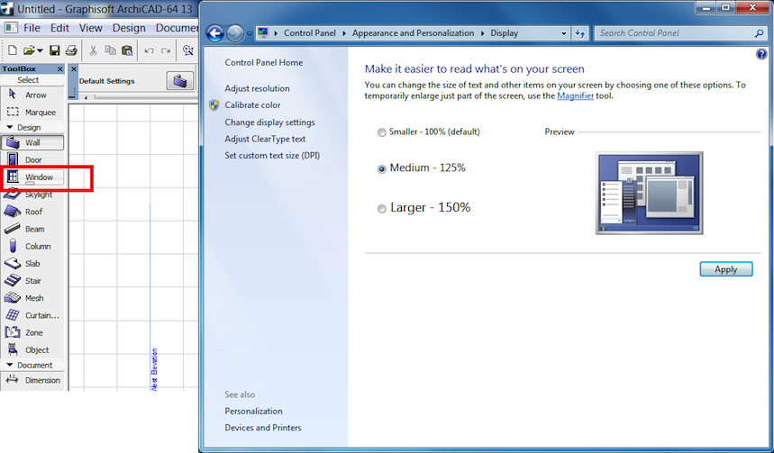Open Adjust ClearType text link
This screenshot has width=774, height=453.
[265, 140]
